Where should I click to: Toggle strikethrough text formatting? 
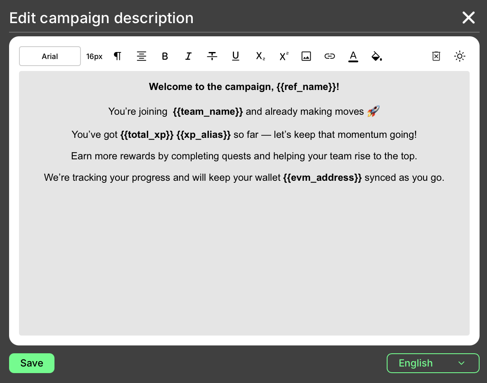212,57
